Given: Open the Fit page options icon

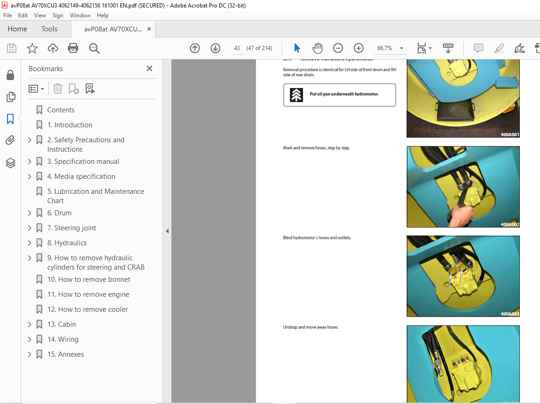Looking at the screenshot, I should click(x=424, y=48).
